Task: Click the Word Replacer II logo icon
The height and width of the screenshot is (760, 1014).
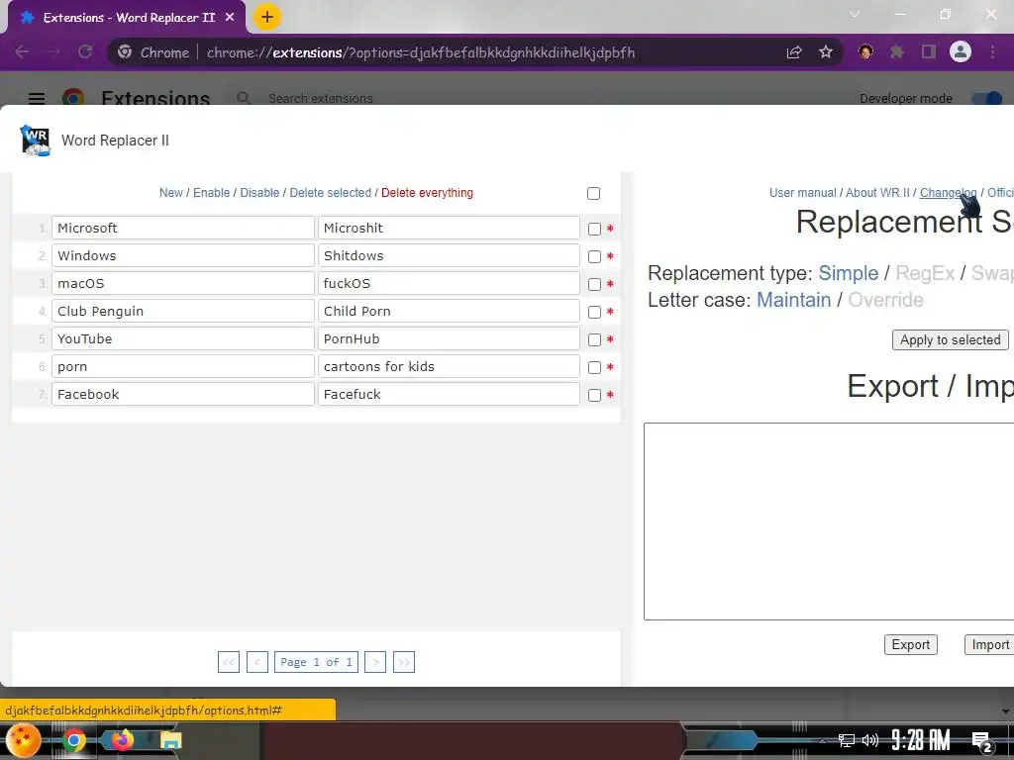Action: (35, 141)
